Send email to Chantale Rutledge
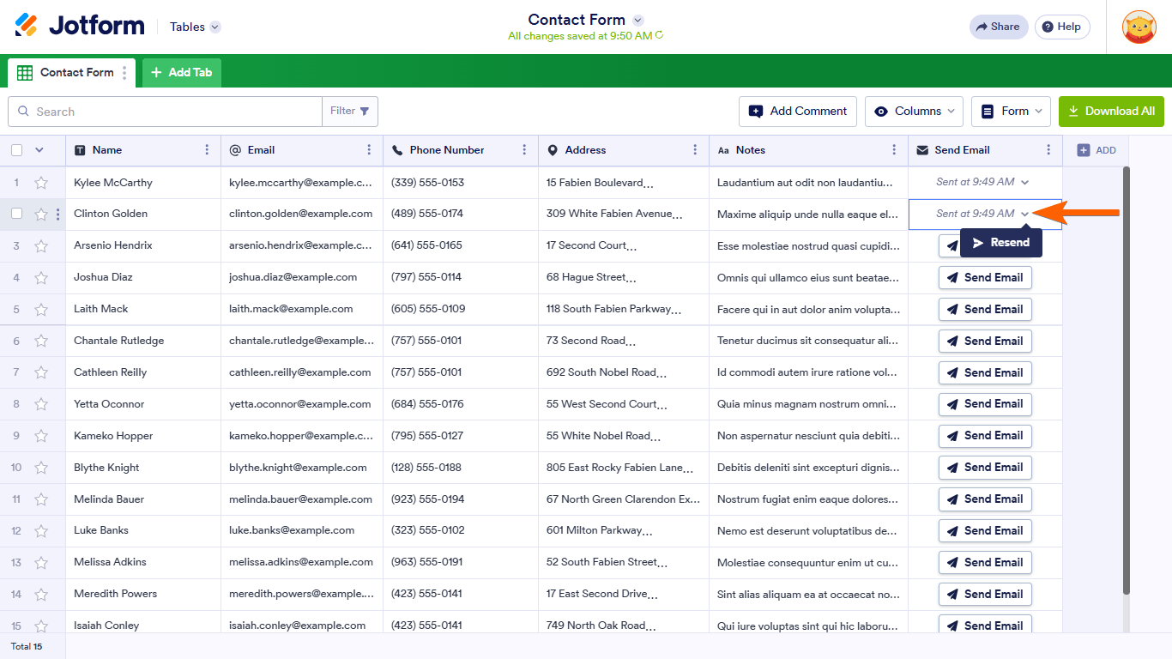 (x=985, y=342)
